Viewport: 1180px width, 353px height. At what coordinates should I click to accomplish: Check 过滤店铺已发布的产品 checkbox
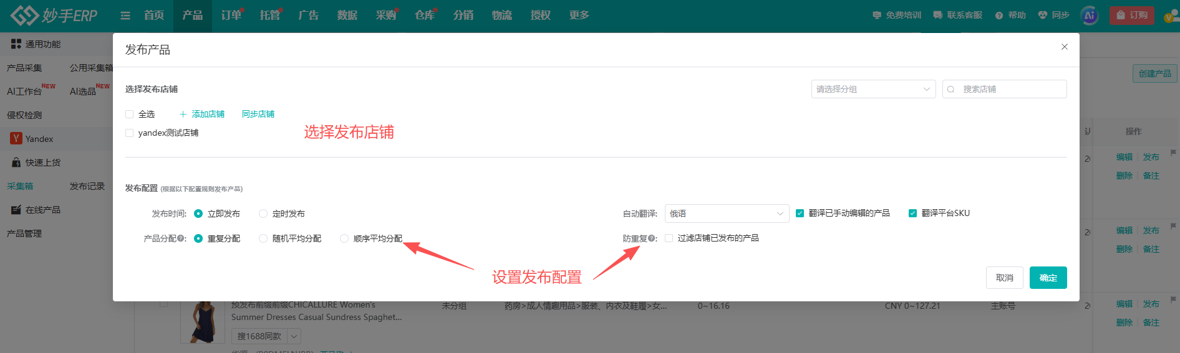669,238
